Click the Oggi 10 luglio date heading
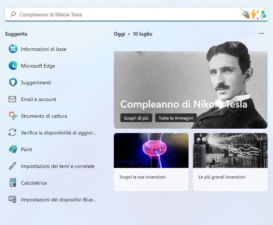273x225 pixels. pyautogui.click(x=133, y=34)
